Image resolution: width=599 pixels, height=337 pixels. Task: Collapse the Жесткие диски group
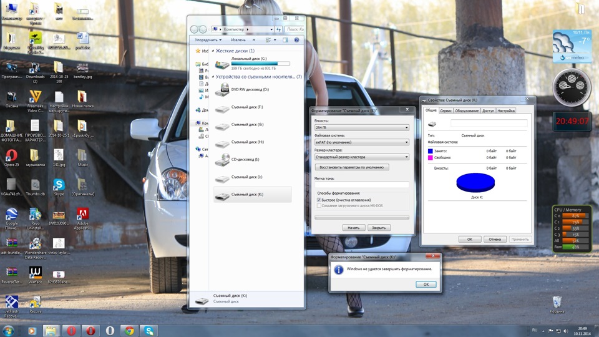[213, 51]
